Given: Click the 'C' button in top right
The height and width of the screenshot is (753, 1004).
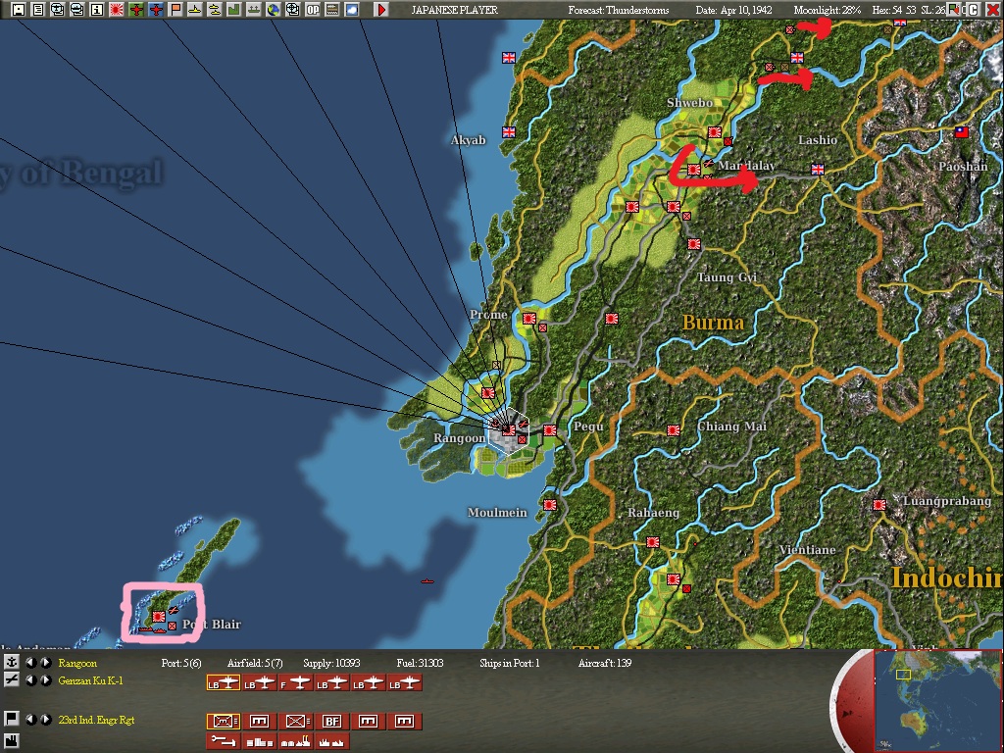Looking at the screenshot, I should pos(974,10).
